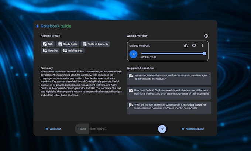Click the View Chat icon

47,129
